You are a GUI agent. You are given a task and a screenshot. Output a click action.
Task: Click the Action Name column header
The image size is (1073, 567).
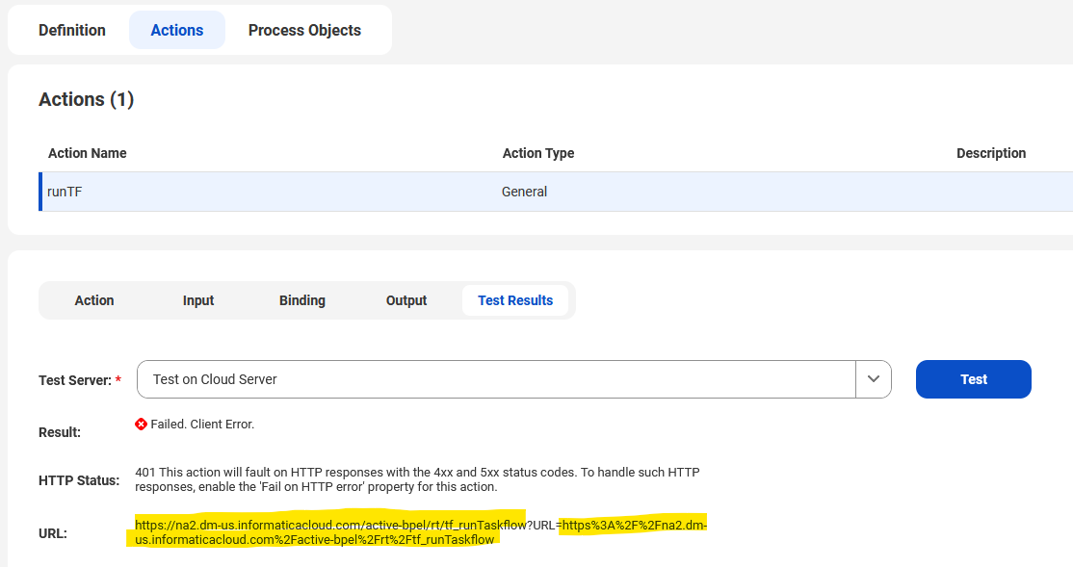click(87, 153)
